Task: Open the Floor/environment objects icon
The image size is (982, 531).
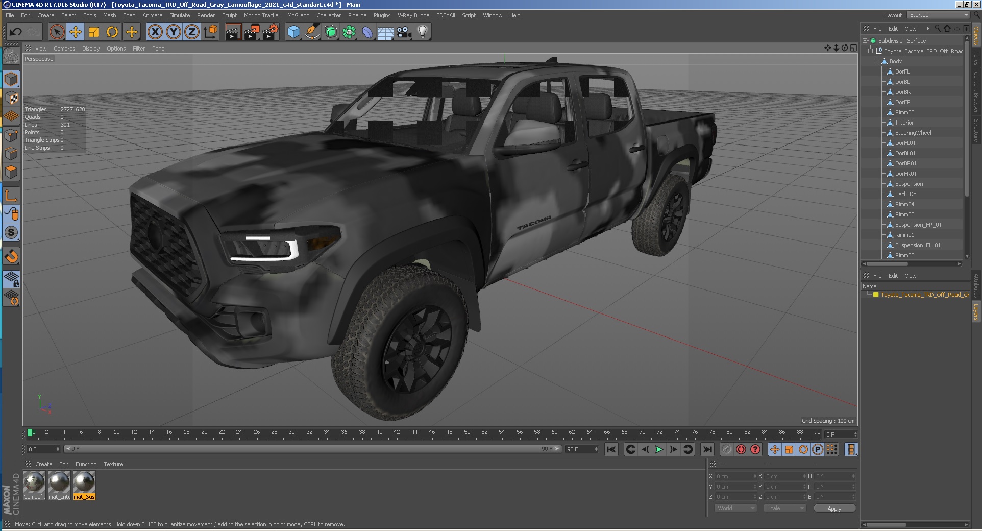Action: [386, 32]
